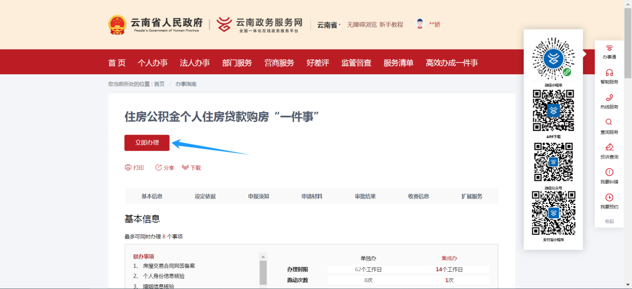Click the 微信公众号 QR code
This screenshot has width=632, height=289.
[553, 162]
